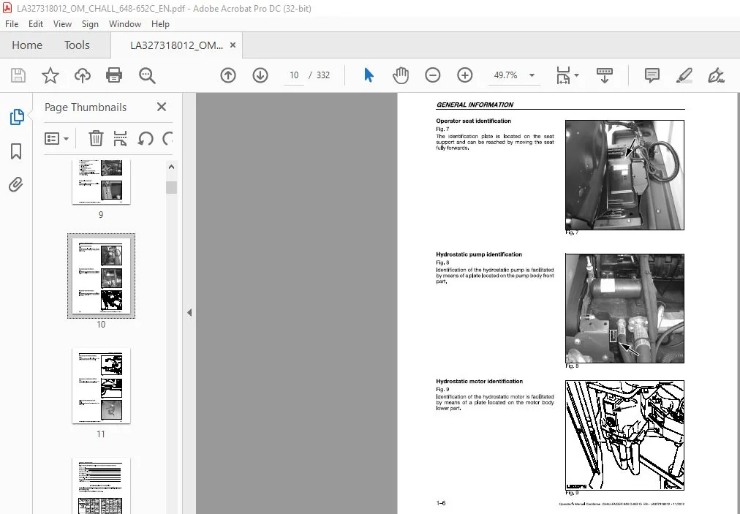The image size is (740, 514).
Task: Click the insert pages icon in thumbnails panel
Action: [121, 139]
